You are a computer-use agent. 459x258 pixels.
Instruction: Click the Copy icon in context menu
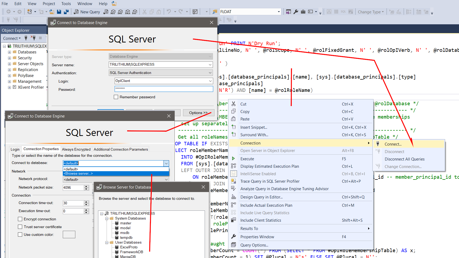tap(234, 111)
